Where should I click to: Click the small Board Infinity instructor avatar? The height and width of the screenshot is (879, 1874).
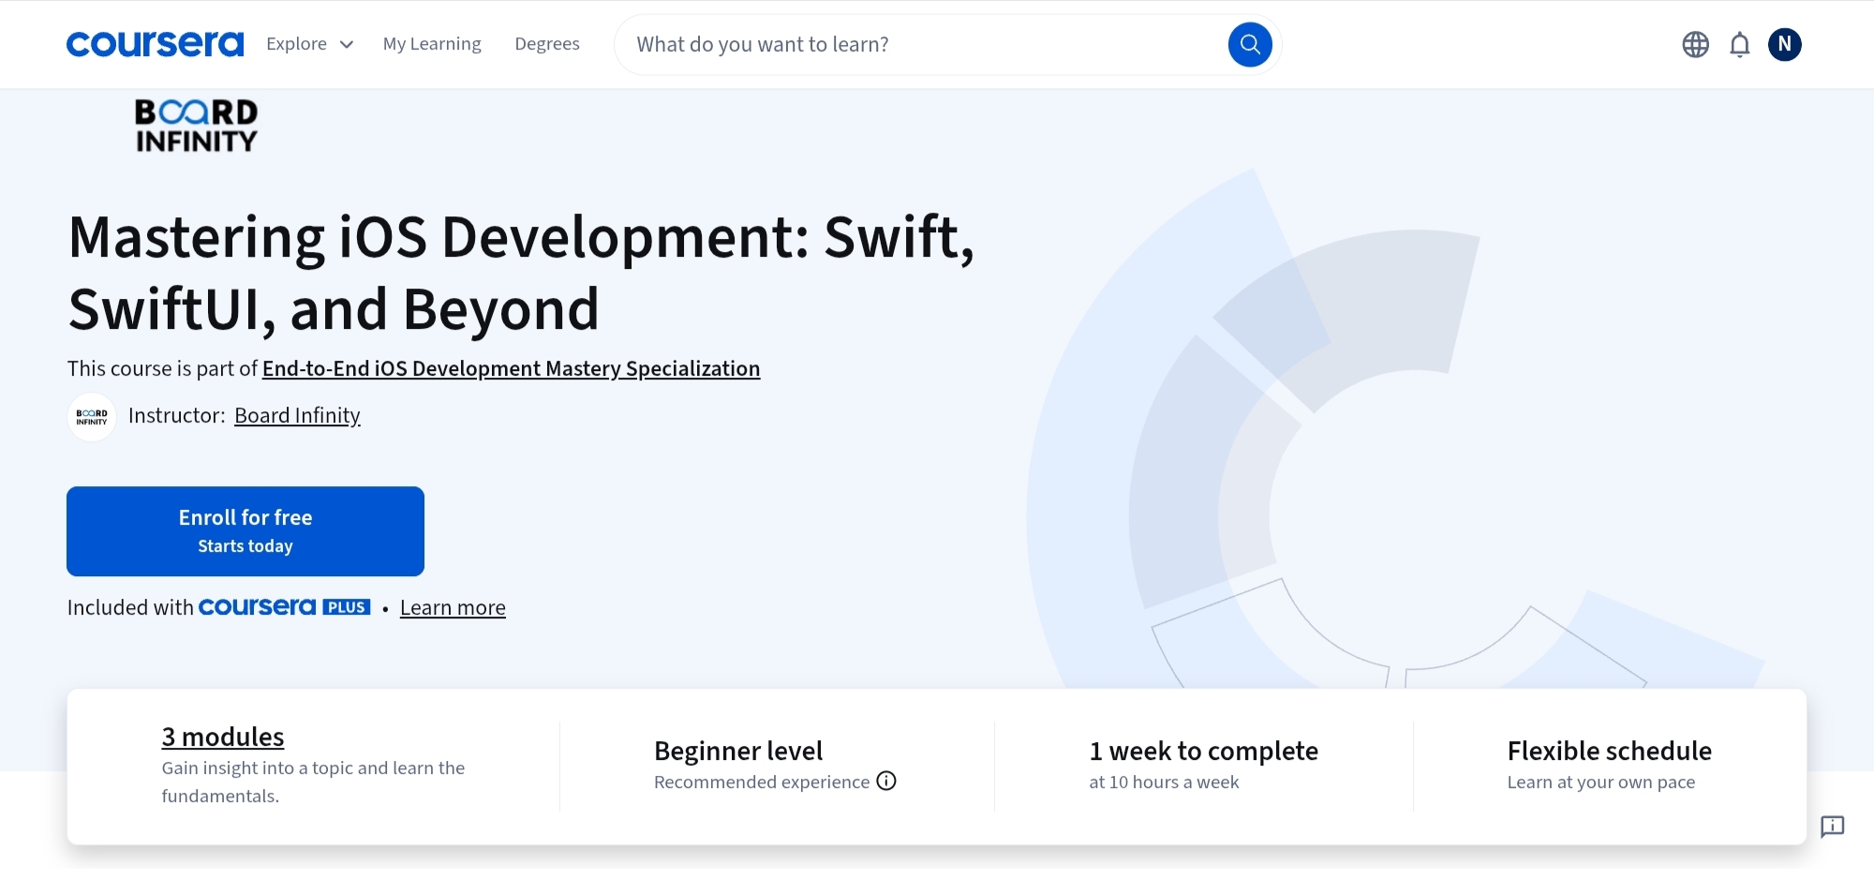tap(92, 416)
